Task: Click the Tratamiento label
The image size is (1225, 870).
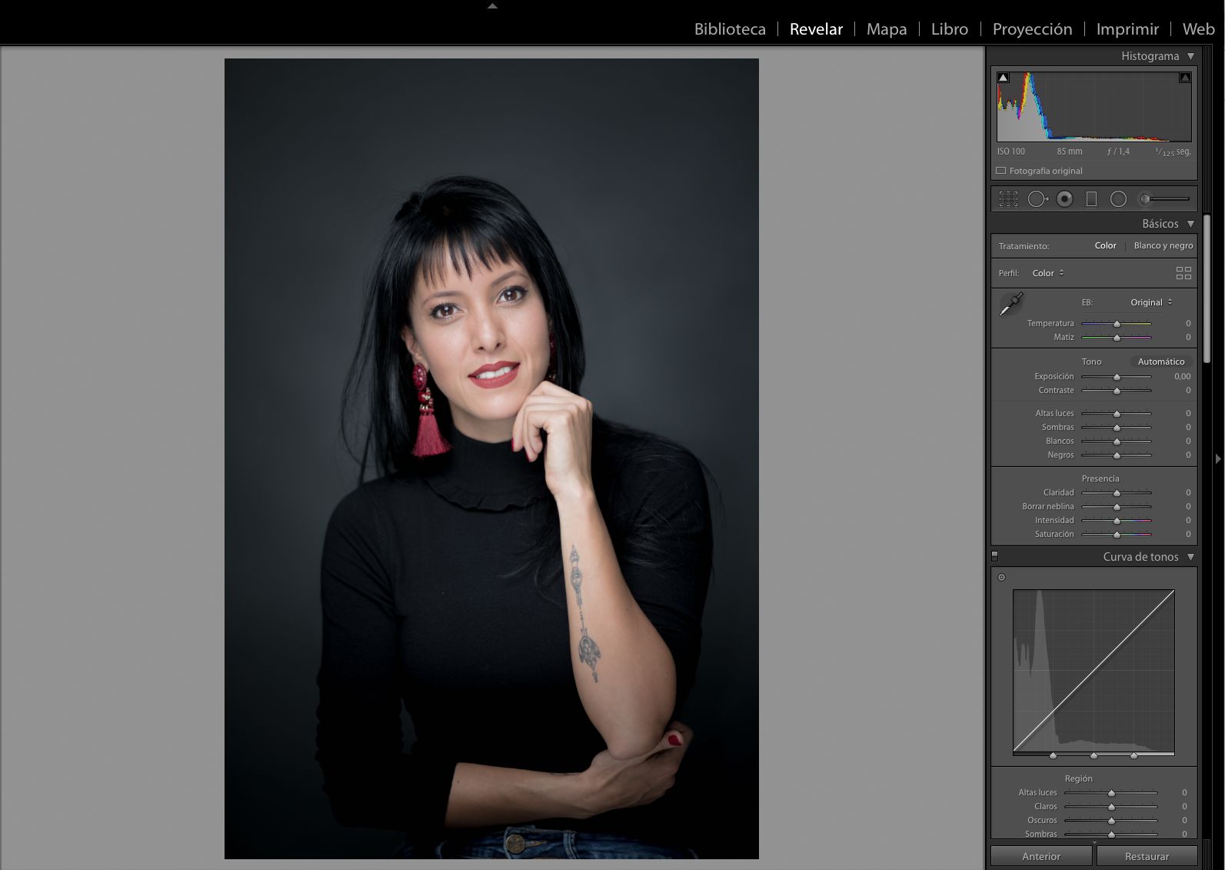Action: (x=1024, y=246)
